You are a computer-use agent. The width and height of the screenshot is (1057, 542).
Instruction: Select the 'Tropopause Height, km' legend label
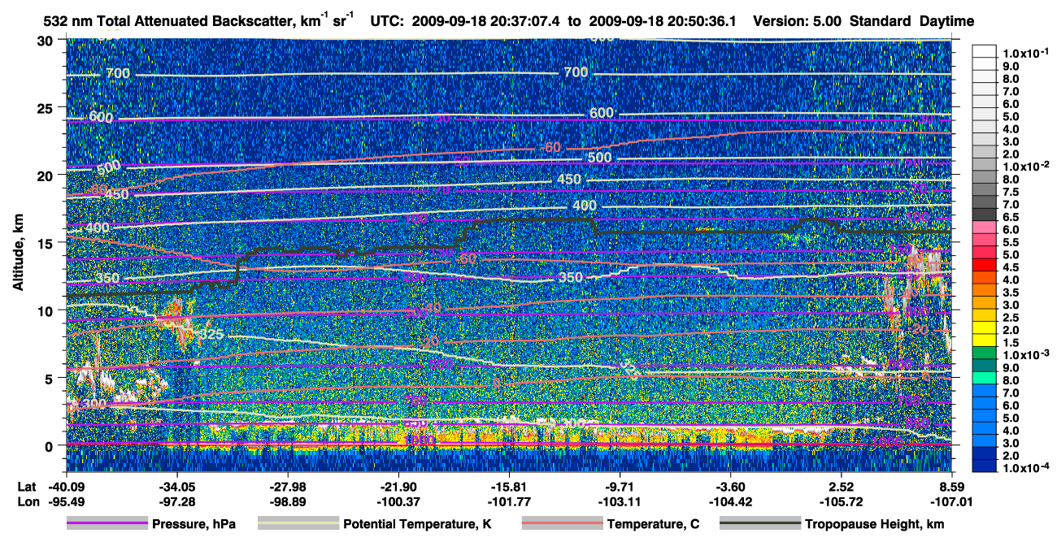[875, 524]
